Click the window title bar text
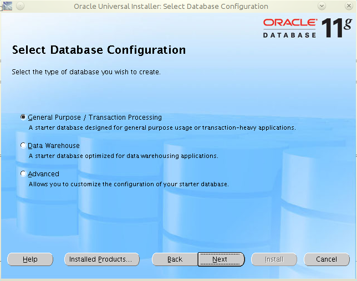This screenshot has height=281, width=357. point(171,7)
